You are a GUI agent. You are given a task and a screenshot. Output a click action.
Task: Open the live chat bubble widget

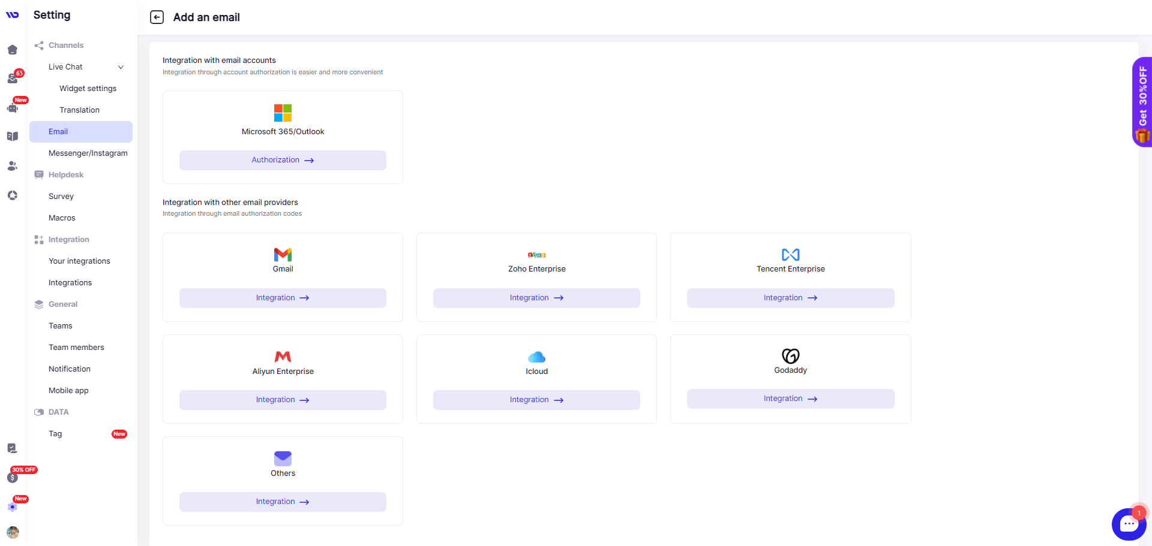coord(1129,524)
